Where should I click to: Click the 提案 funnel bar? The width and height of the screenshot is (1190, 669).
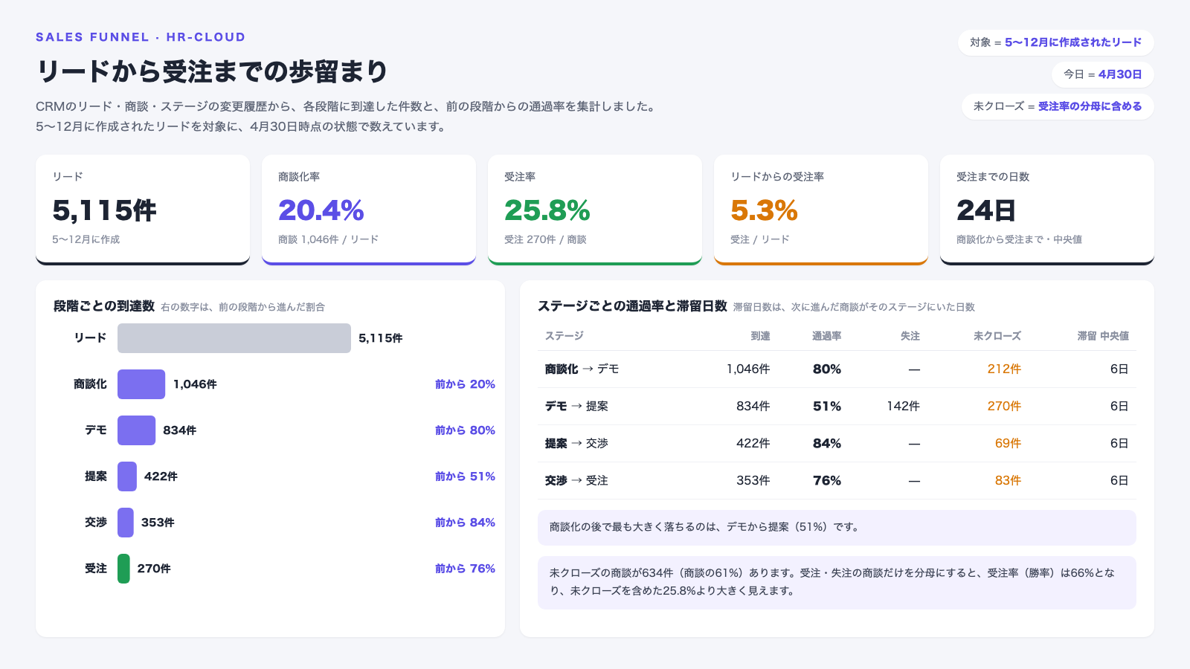pyautogui.click(x=127, y=476)
